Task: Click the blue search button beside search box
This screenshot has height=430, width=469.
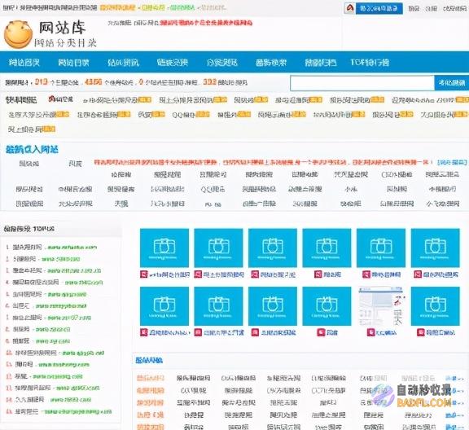Action: click(452, 83)
